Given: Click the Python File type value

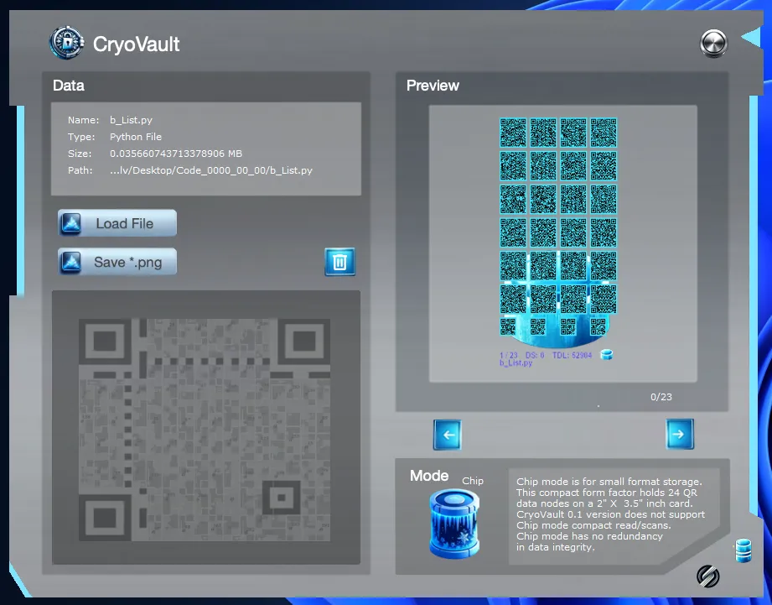Looking at the screenshot, I should [136, 137].
